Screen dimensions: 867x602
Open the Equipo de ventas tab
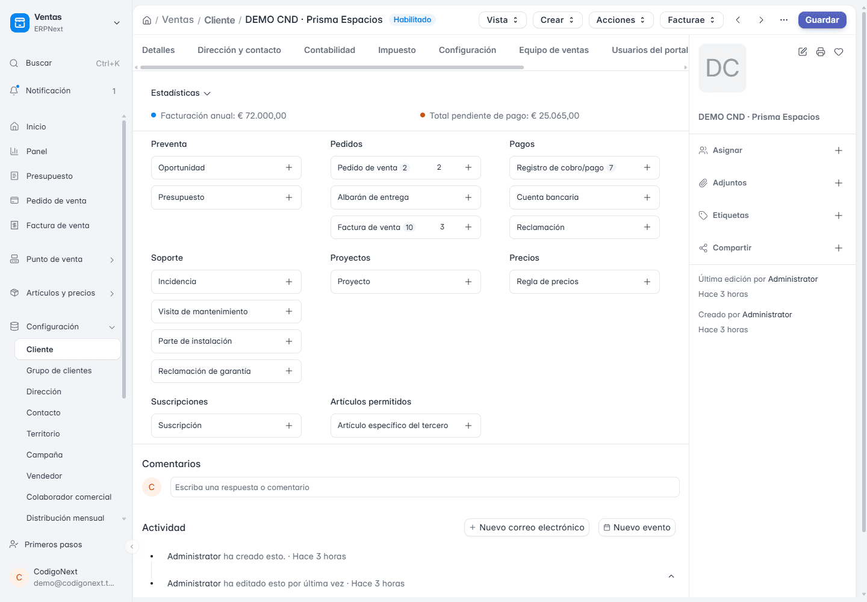(554, 50)
